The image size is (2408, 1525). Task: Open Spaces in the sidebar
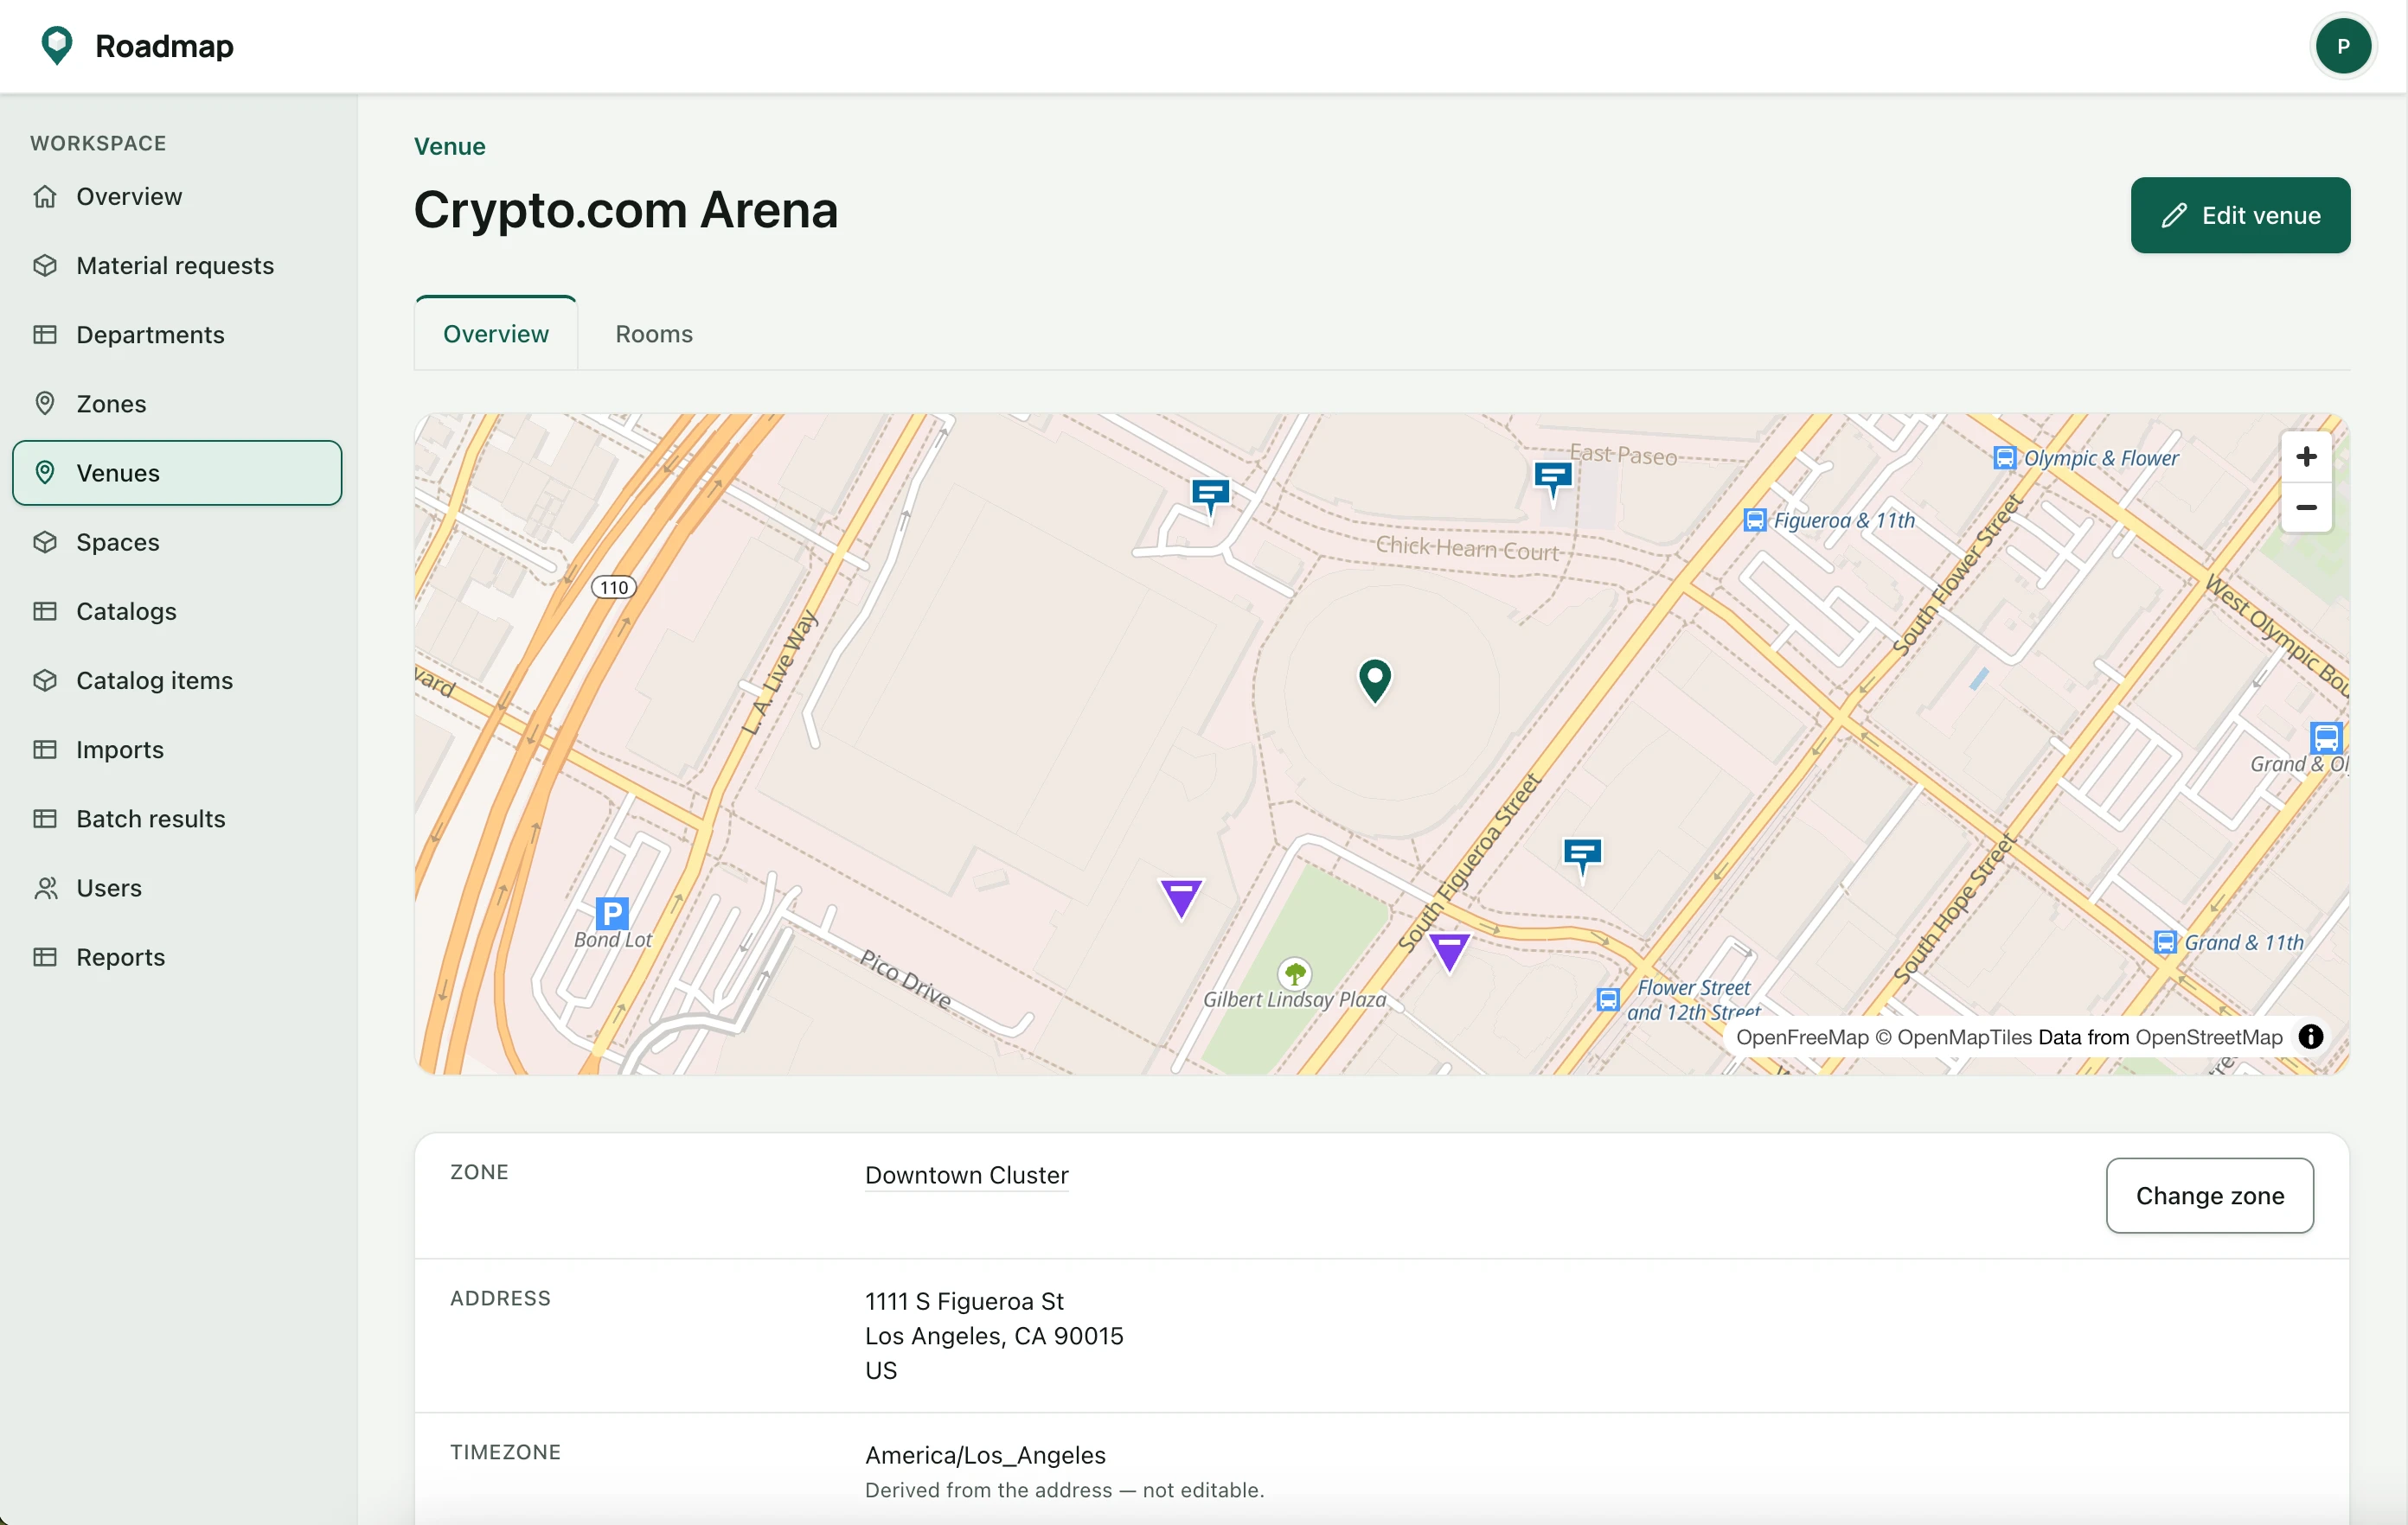tap(177, 542)
